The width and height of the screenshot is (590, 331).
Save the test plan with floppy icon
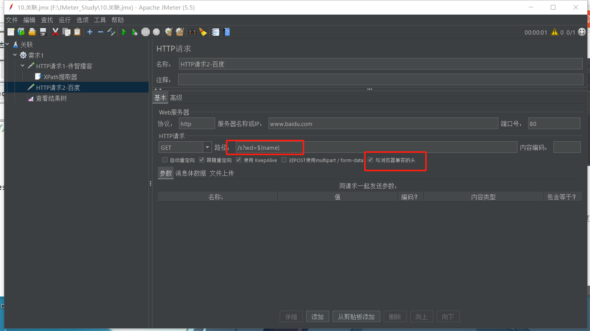click(43, 32)
